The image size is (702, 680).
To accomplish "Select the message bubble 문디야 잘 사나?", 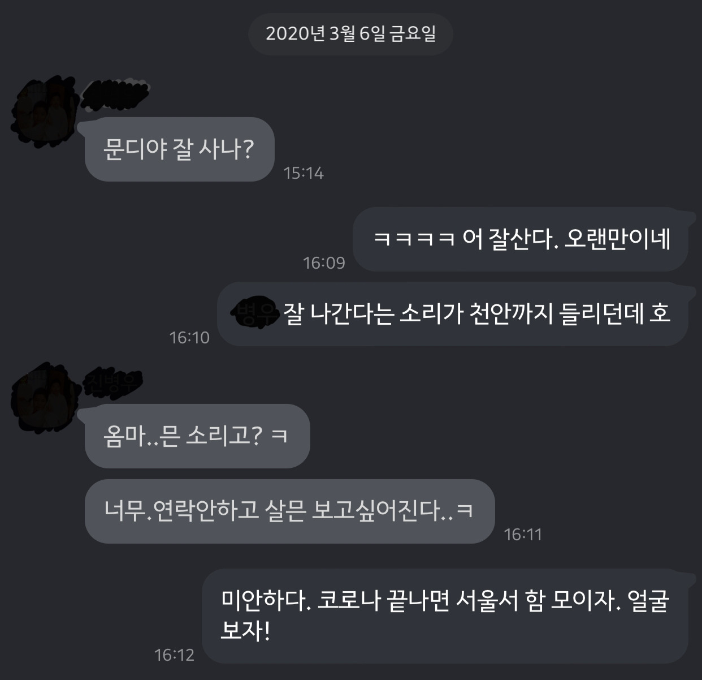I will click(179, 149).
